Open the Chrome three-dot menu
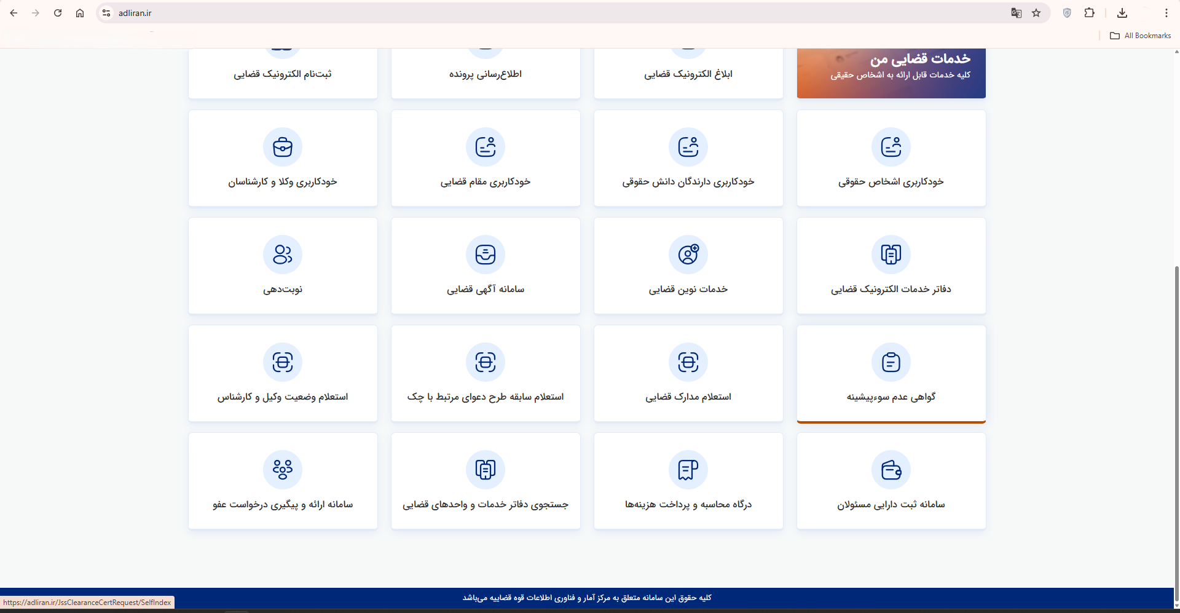This screenshot has height=613, width=1180. (x=1166, y=13)
